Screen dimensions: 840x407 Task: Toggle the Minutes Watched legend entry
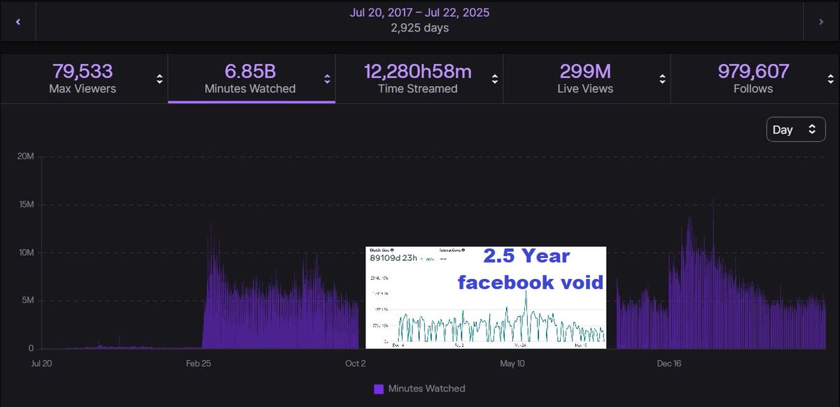pyautogui.click(x=419, y=388)
